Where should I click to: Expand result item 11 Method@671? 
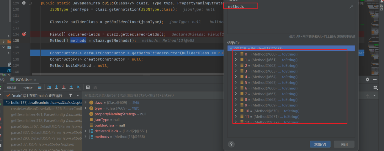pyautogui.click(x=236, y=116)
